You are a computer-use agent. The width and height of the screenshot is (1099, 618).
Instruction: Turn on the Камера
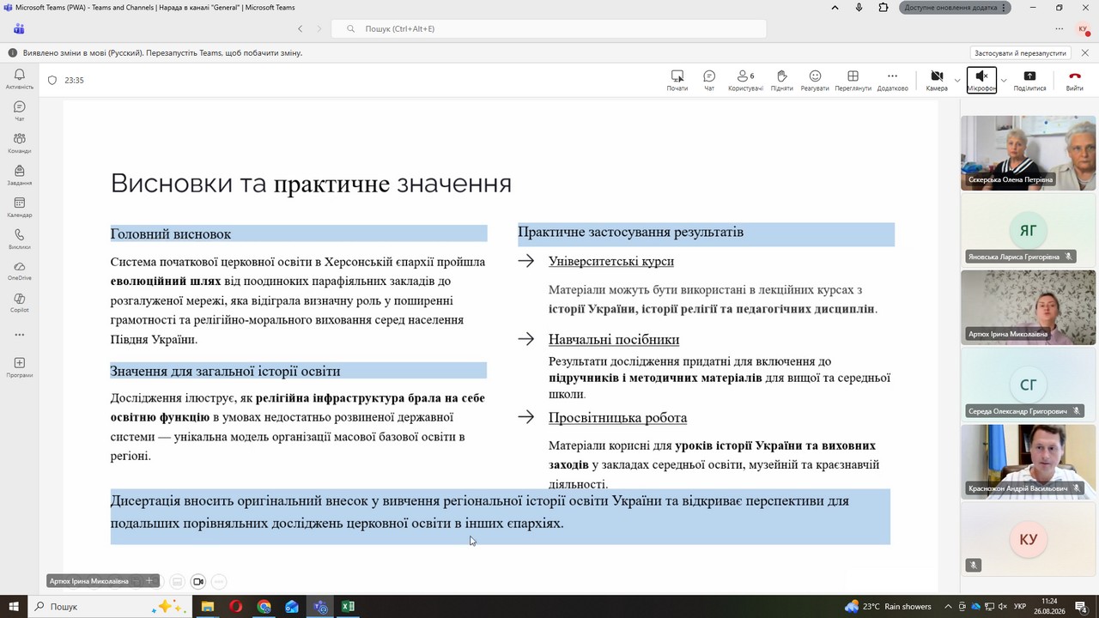coord(937,81)
